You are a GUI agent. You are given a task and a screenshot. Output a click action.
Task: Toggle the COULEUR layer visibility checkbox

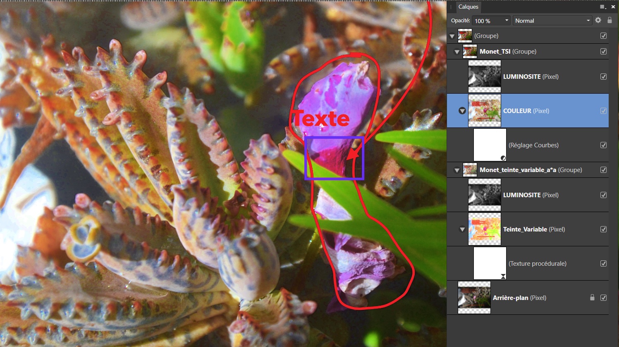click(604, 111)
